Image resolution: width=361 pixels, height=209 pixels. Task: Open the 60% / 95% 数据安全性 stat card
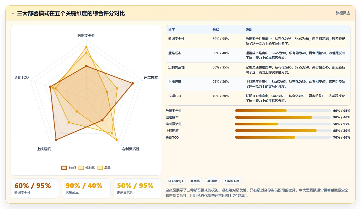[35, 189]
